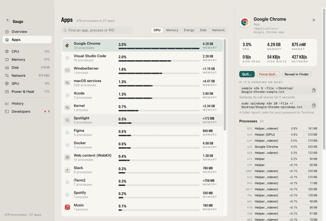Screen dimensions: 326x221
Task: Click the CPU chip icon in sidebar
Action: pyautogui.click(x=7, y=51)
